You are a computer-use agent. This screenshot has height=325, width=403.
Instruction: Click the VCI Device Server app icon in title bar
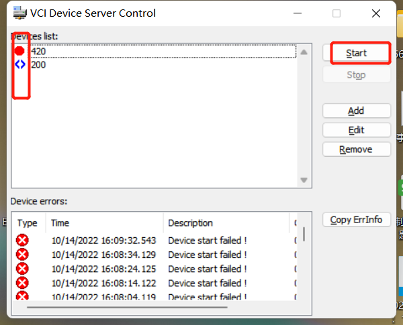coord(19,13)
